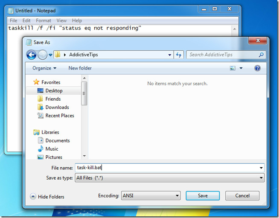Go back with the blue Back arrow
This screenshot has height=218, width=279.
click(32, 55)
